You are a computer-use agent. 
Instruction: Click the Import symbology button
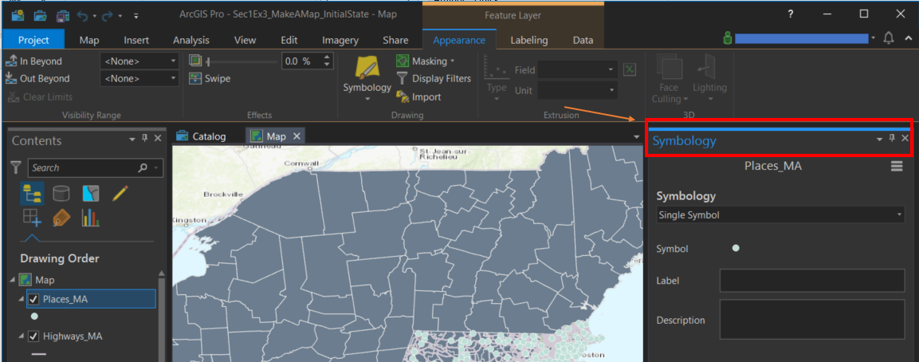pos(418,96)
